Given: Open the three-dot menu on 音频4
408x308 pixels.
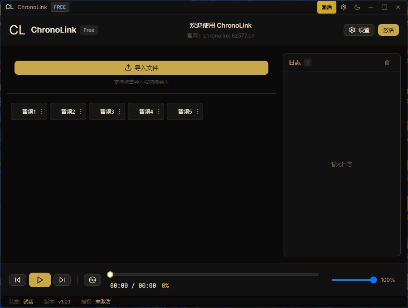Looking at the screenshot, I should [x=159, y=111].
